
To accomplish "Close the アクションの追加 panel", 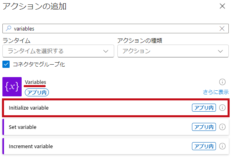I will (x=222, y=6).
